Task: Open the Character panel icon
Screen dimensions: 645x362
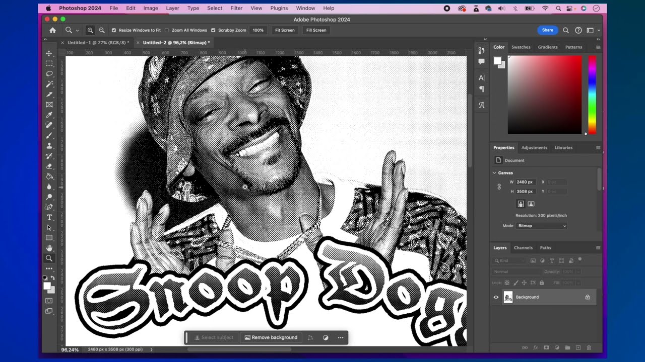Action: pos(482,78)
